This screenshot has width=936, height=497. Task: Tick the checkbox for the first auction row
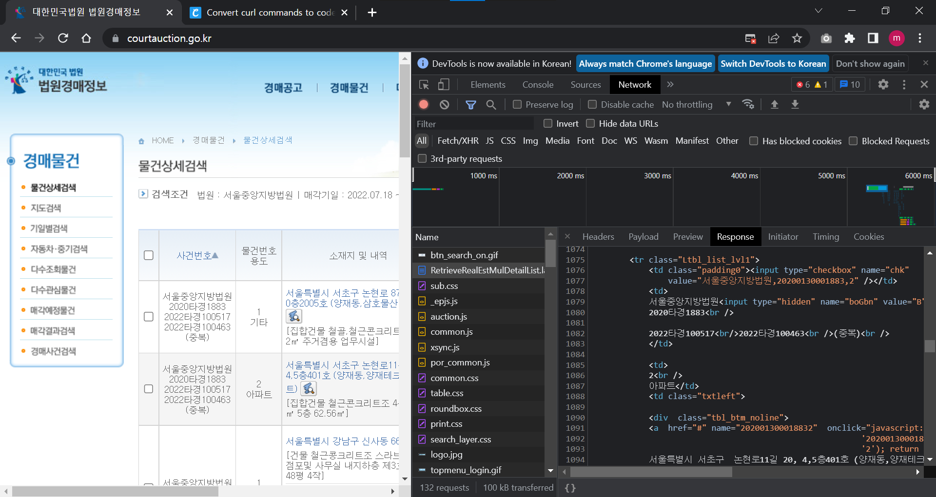click(x=149, y=317)
